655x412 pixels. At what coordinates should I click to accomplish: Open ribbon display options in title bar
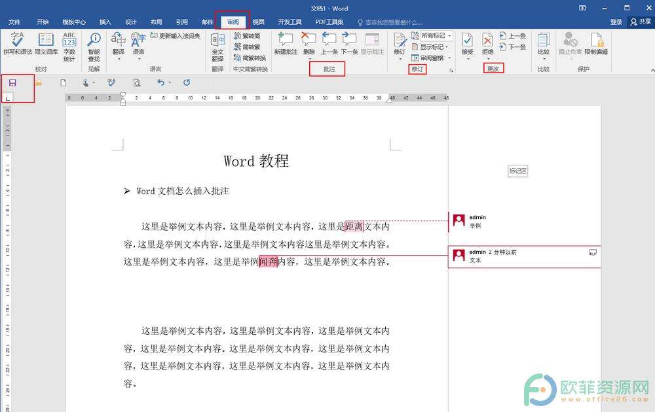582,8
